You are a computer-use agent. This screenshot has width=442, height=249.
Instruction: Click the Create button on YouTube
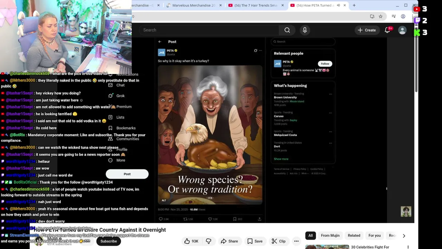367,30
